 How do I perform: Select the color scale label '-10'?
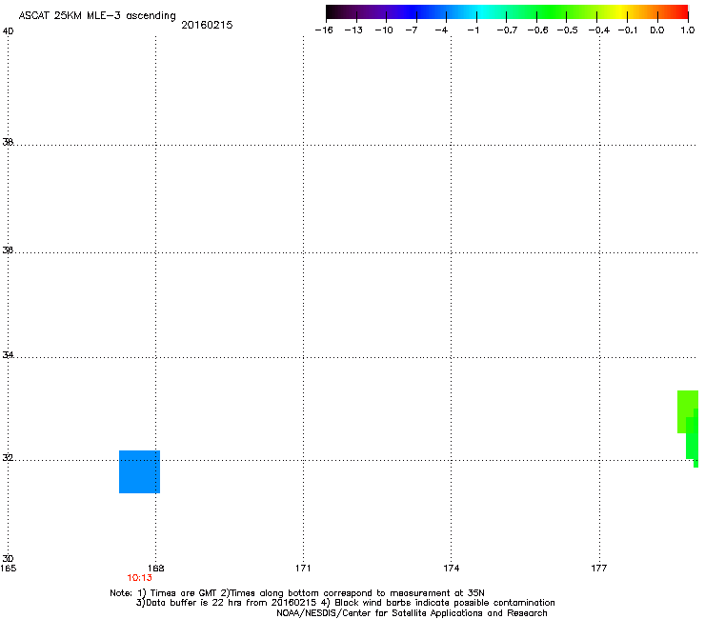coord(384,30)
